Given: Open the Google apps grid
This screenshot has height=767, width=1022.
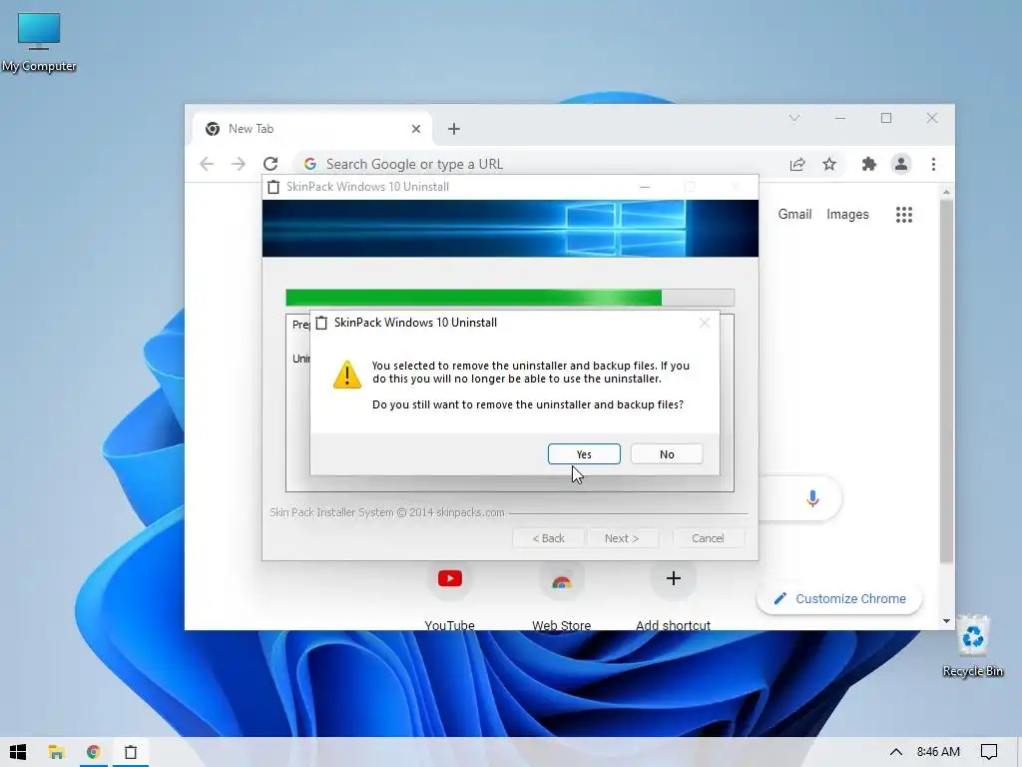Looking at the screenshot, I should [903, 215].
